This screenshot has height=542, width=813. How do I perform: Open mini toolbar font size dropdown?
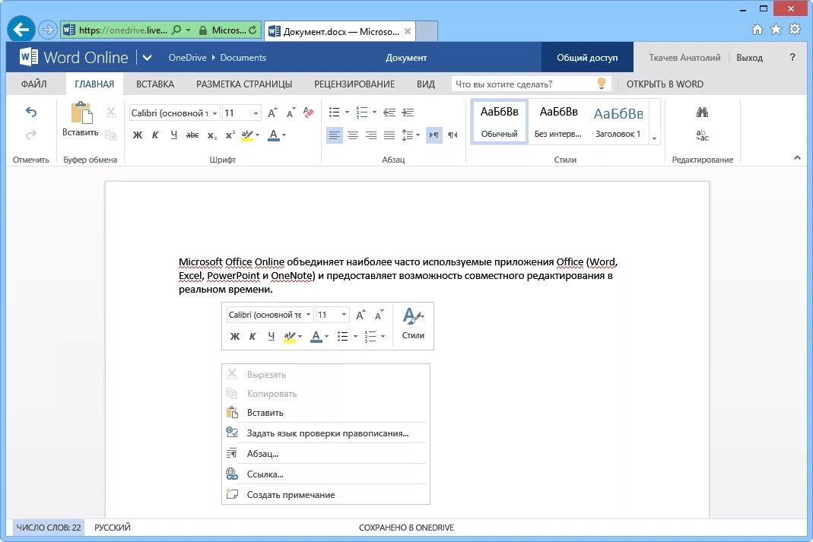(x=344, y=315)
